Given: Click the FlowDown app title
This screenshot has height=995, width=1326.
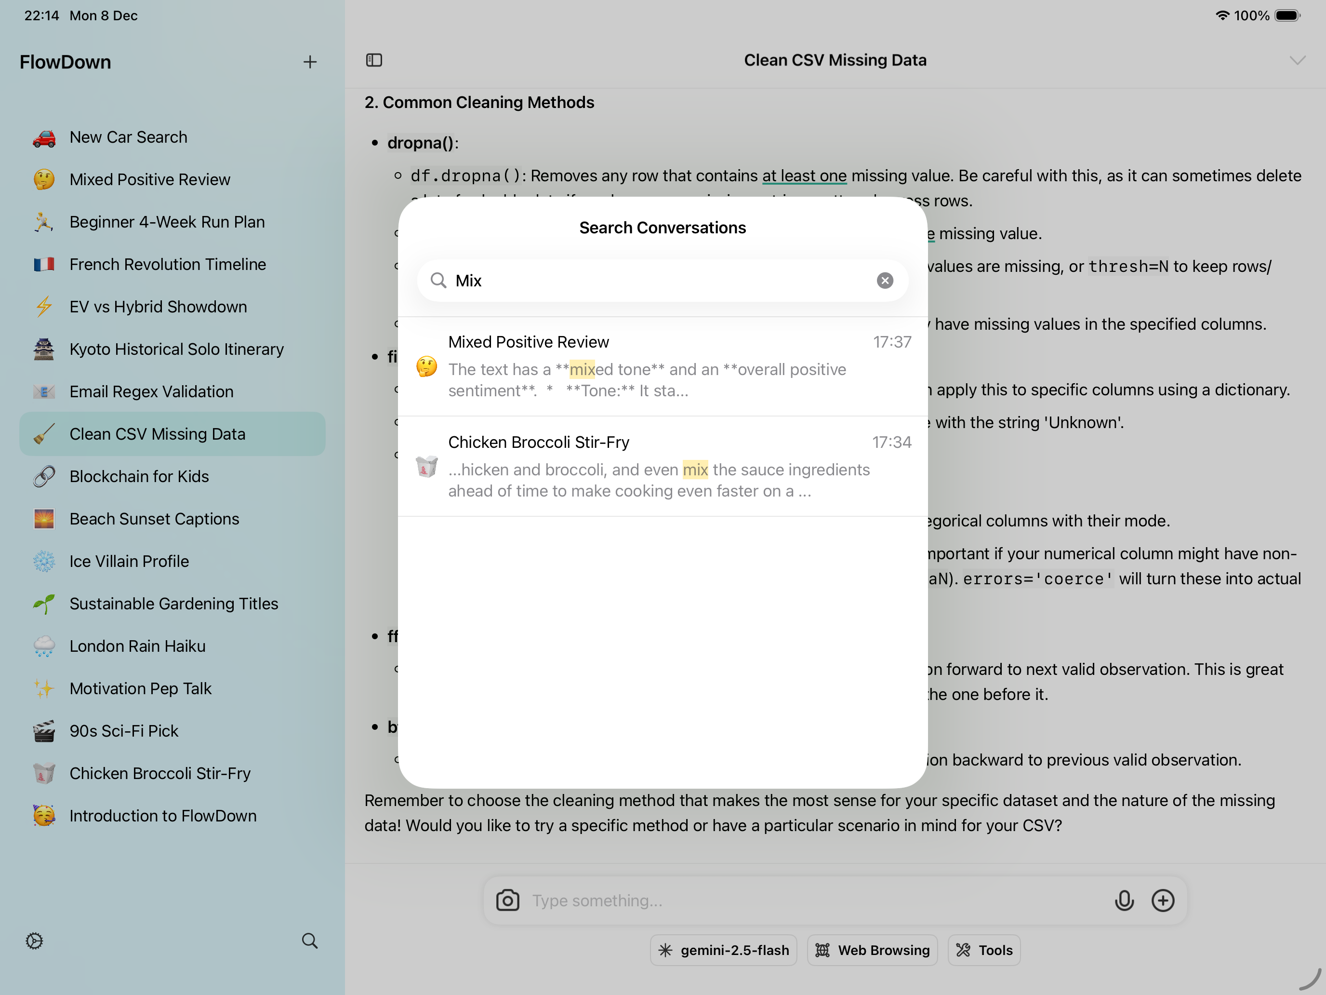Looking at the screenshot, I should [66, 62].
